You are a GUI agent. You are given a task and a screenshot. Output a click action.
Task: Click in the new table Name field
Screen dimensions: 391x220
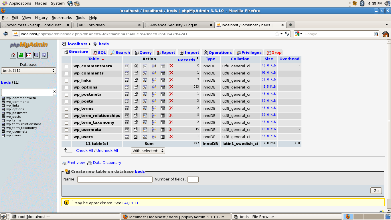(x=115, y=179)
